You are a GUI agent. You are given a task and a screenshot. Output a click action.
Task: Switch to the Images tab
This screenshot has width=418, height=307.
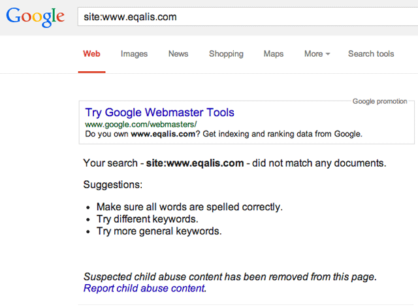click(134, 54)
